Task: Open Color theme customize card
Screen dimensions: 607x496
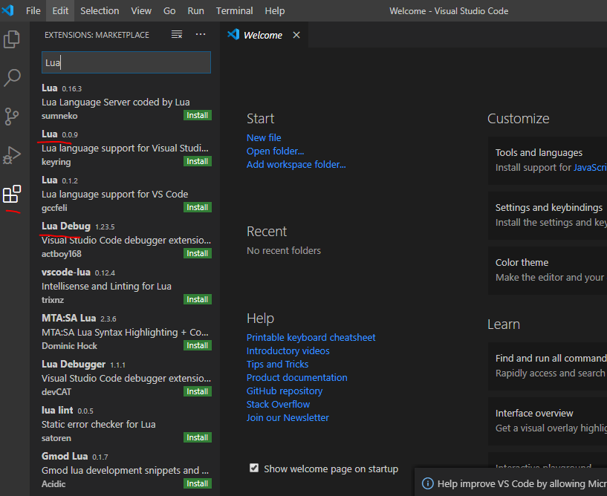Action: pos(548,270)
